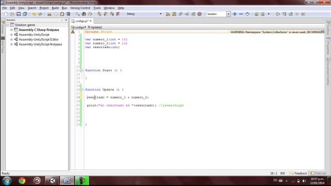This screenshot has height=186, width=331.
Task: Close the codigo.js tab
Action: pos(91,21)
